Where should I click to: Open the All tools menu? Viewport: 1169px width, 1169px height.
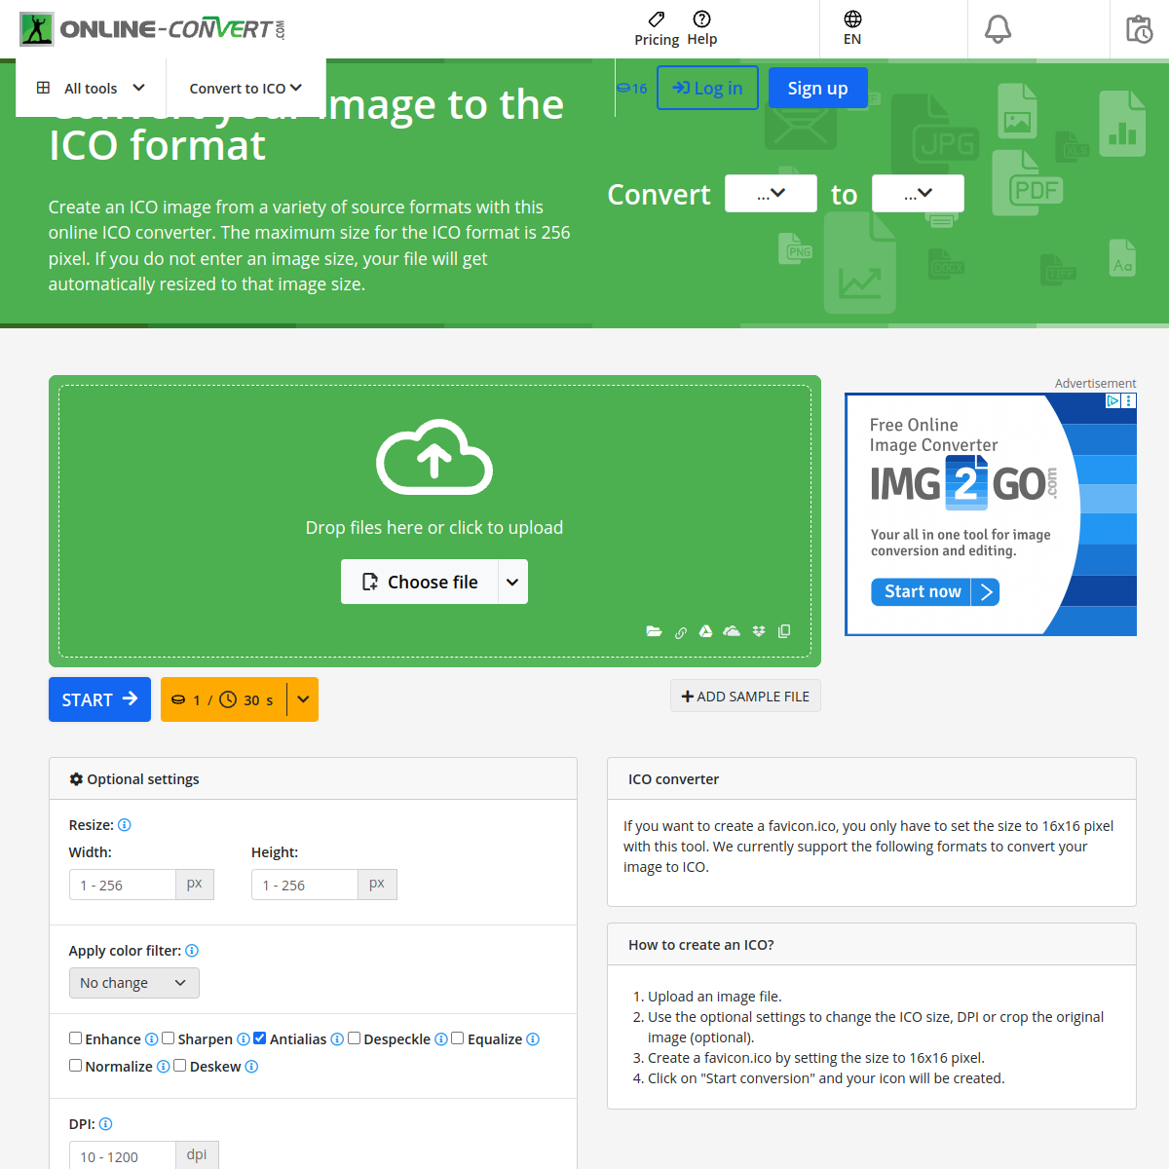point(91,88)
